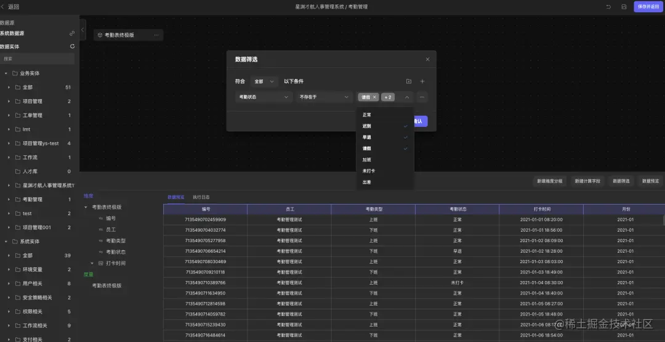The height and width of the screenshot is (342, 665).
Task: Click the 保存并返回 button
Action: (x=648, y=7)
